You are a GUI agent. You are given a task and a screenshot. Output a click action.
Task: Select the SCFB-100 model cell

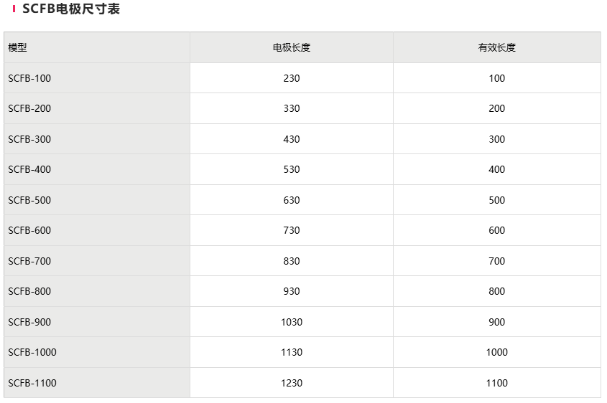tap(29, 78)
